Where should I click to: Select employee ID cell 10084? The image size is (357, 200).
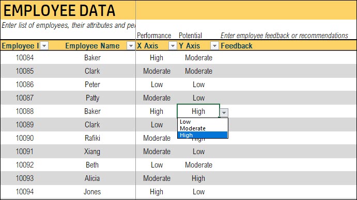pyautogui.click(x=25, y=58)
